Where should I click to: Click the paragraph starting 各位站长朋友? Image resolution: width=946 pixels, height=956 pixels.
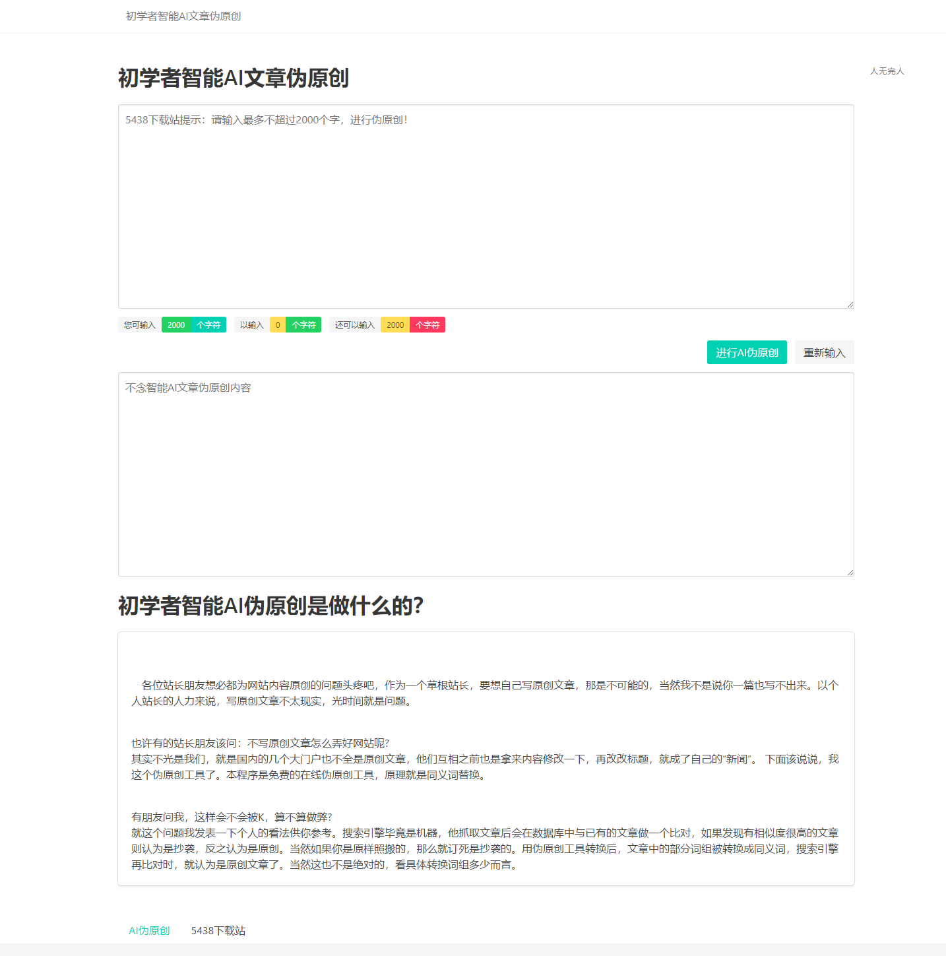pos(485,693)
